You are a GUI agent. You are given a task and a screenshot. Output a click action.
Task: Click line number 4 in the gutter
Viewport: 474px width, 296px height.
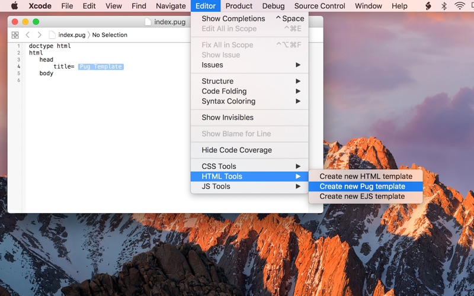pos(19,66)
